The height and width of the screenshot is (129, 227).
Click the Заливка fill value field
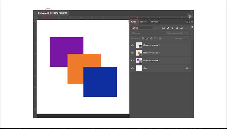click(187, 38)
